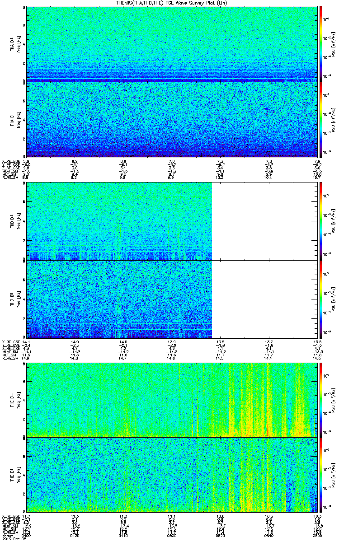Click the color bar beside THA B-perpendicular panel
Viewport: 339px width, 542px height.
(321, 44)
